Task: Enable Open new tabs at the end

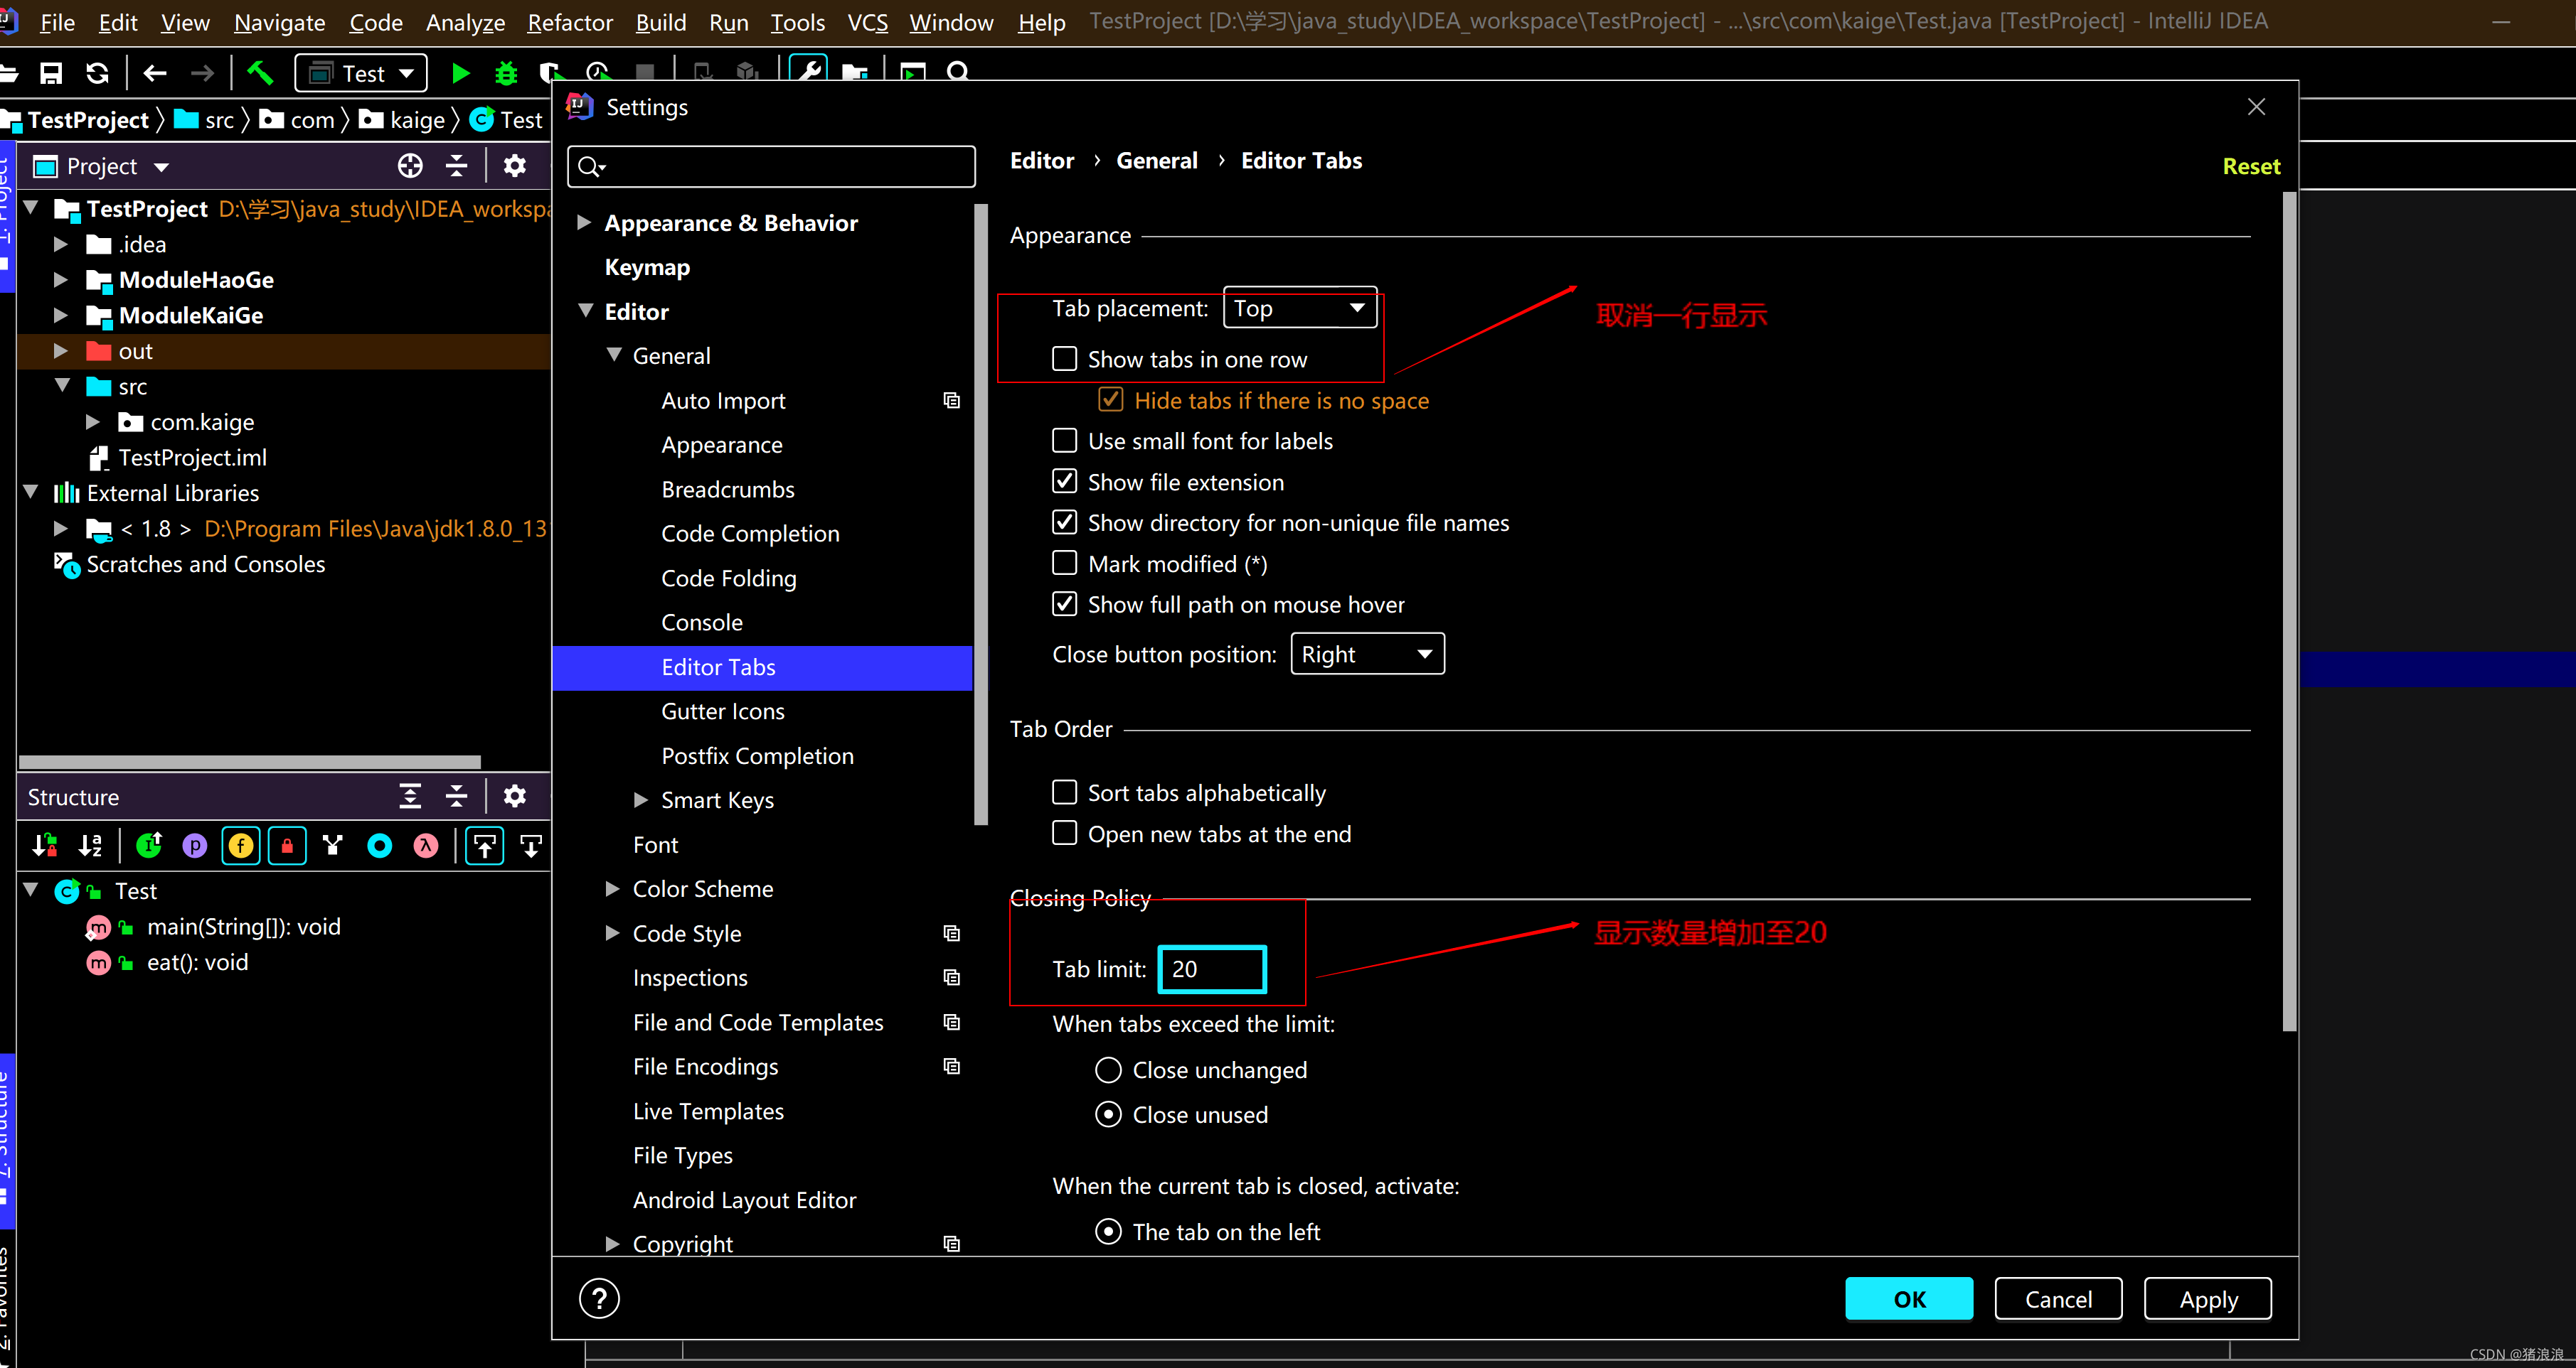Action: click(1065, 834)
